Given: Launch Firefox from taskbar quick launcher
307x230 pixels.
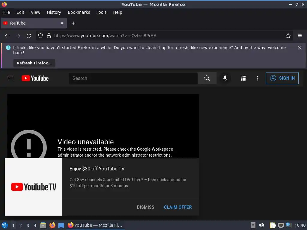Looking at the screenshot, I should tap(52, 225).
